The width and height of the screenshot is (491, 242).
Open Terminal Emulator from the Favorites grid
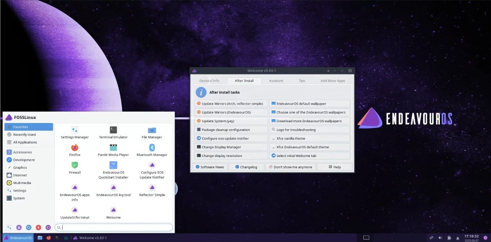pyautogui.click(x=113, y=133)
